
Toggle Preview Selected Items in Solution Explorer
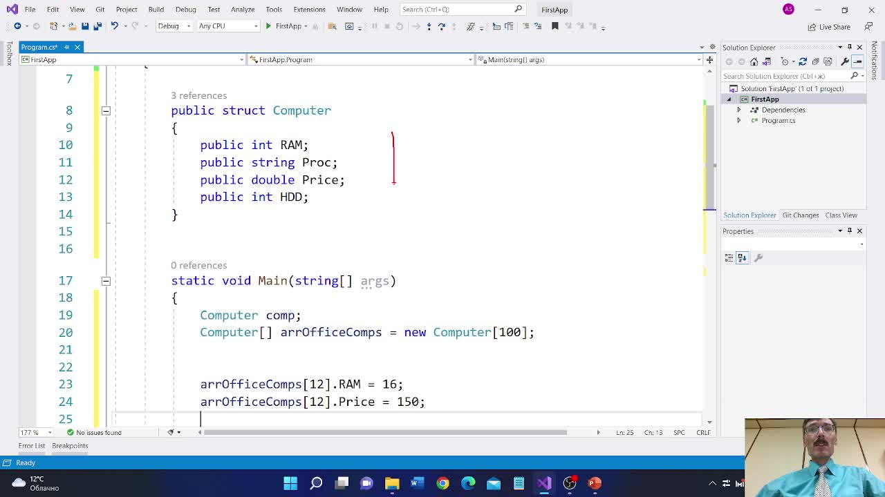(857, 61)
